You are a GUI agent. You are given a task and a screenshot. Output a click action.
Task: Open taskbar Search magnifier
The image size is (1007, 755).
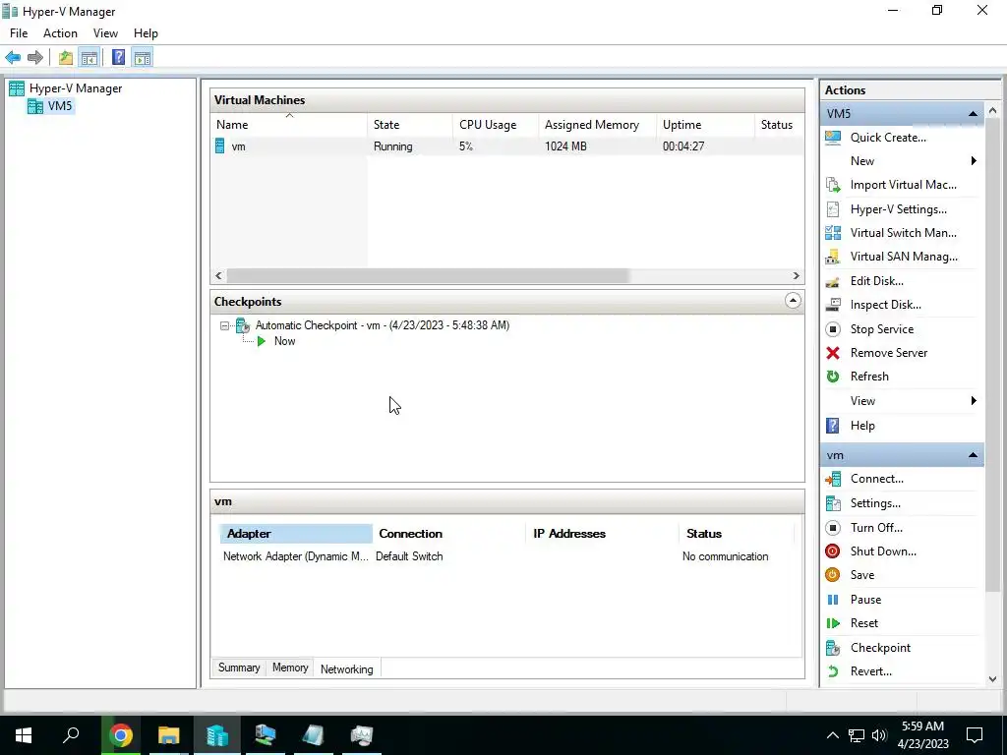pyautogui.click(x=71, y=735)
